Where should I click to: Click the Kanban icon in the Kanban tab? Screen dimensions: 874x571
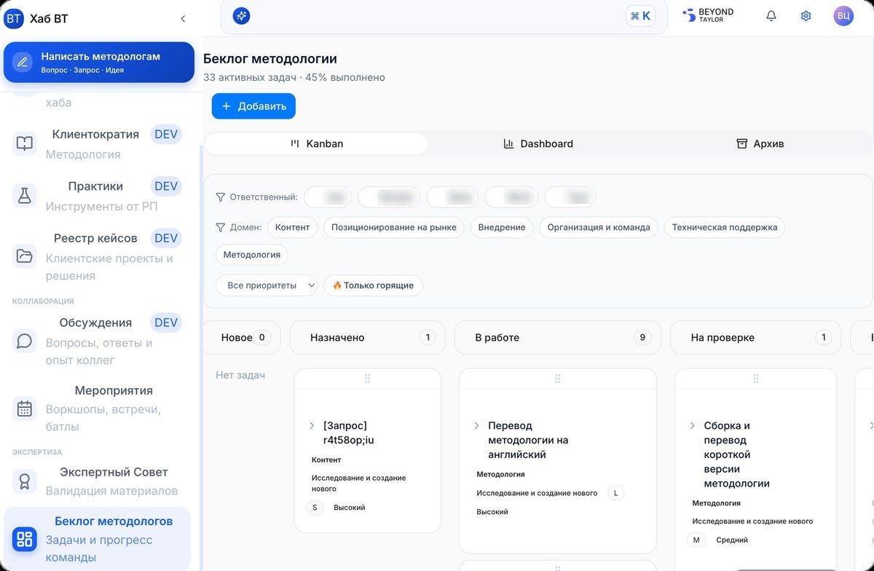(x=295, y=143)
